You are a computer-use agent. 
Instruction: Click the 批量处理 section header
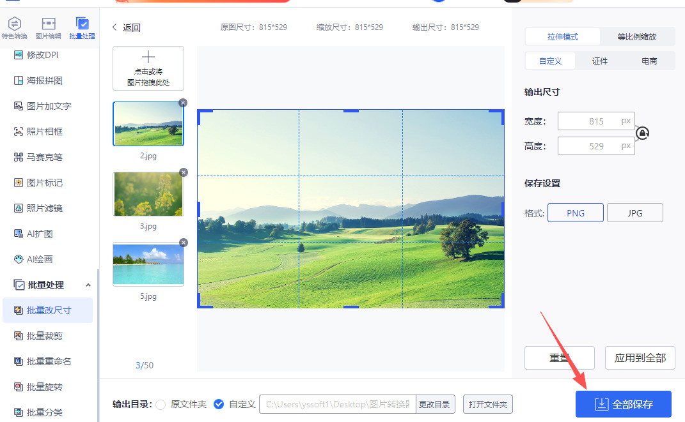tap(46, 285)
